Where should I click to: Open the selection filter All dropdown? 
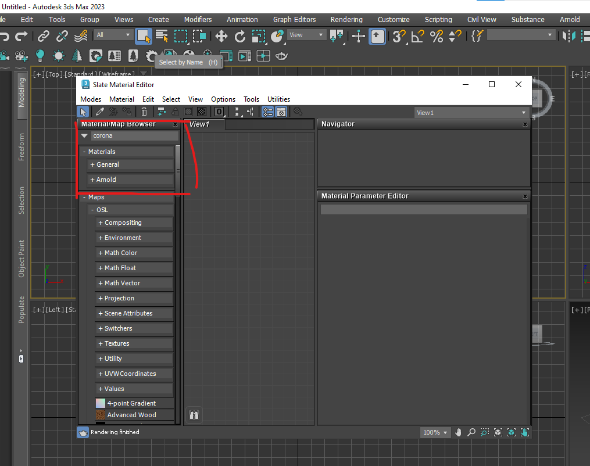113,35
